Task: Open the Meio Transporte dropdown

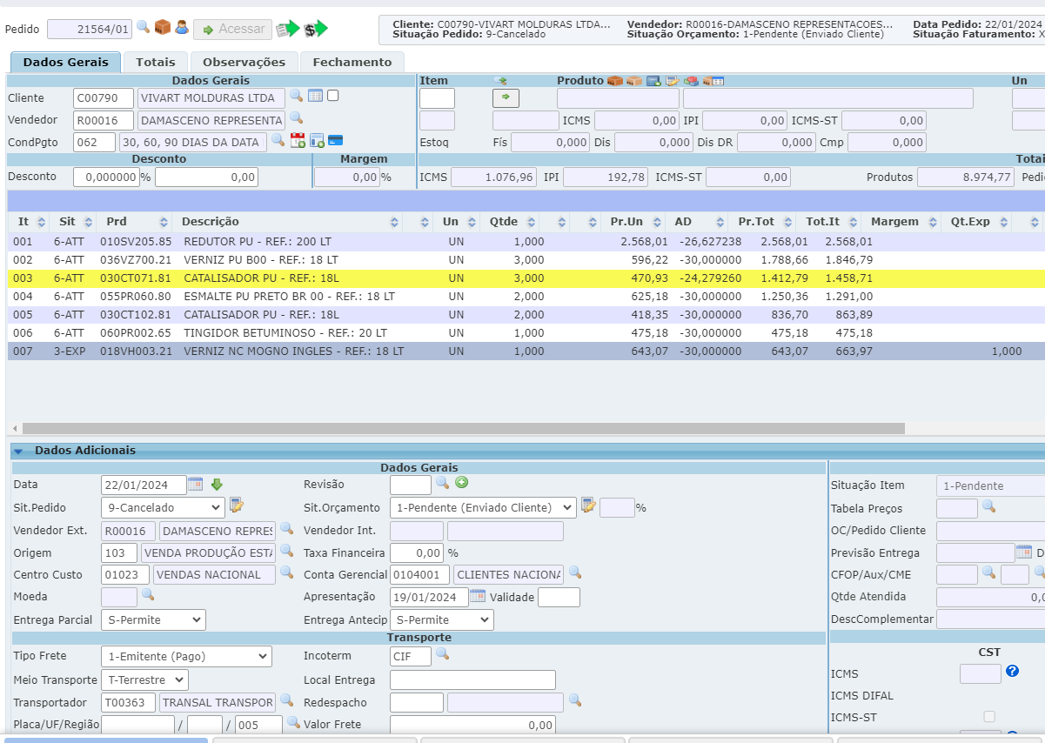Action: (x=144, y=679)
